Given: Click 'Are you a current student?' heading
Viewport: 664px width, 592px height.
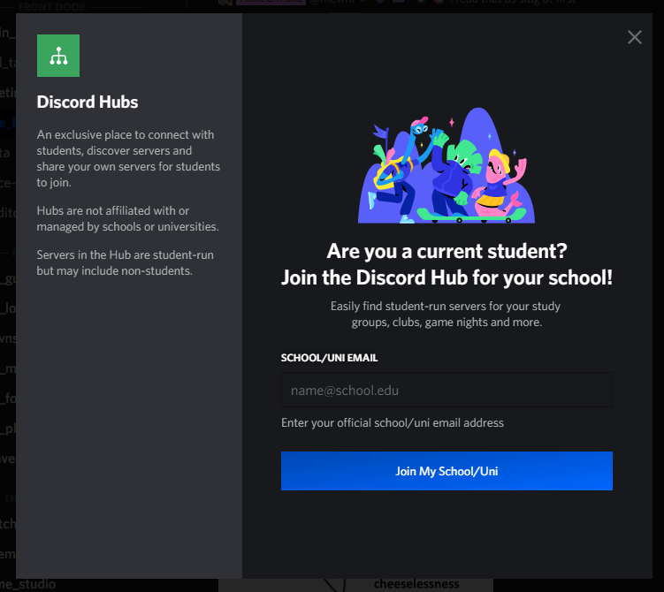Looking at the screenshot, I should coord(446,251).
